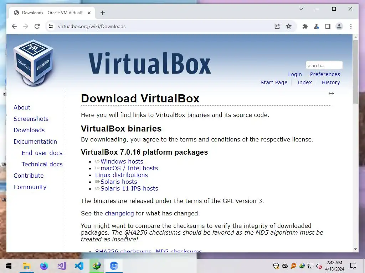Open About in the sidebar

tap(22, 107)
